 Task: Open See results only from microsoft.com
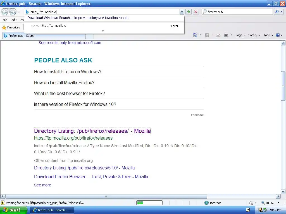click(x=70, y=43)
